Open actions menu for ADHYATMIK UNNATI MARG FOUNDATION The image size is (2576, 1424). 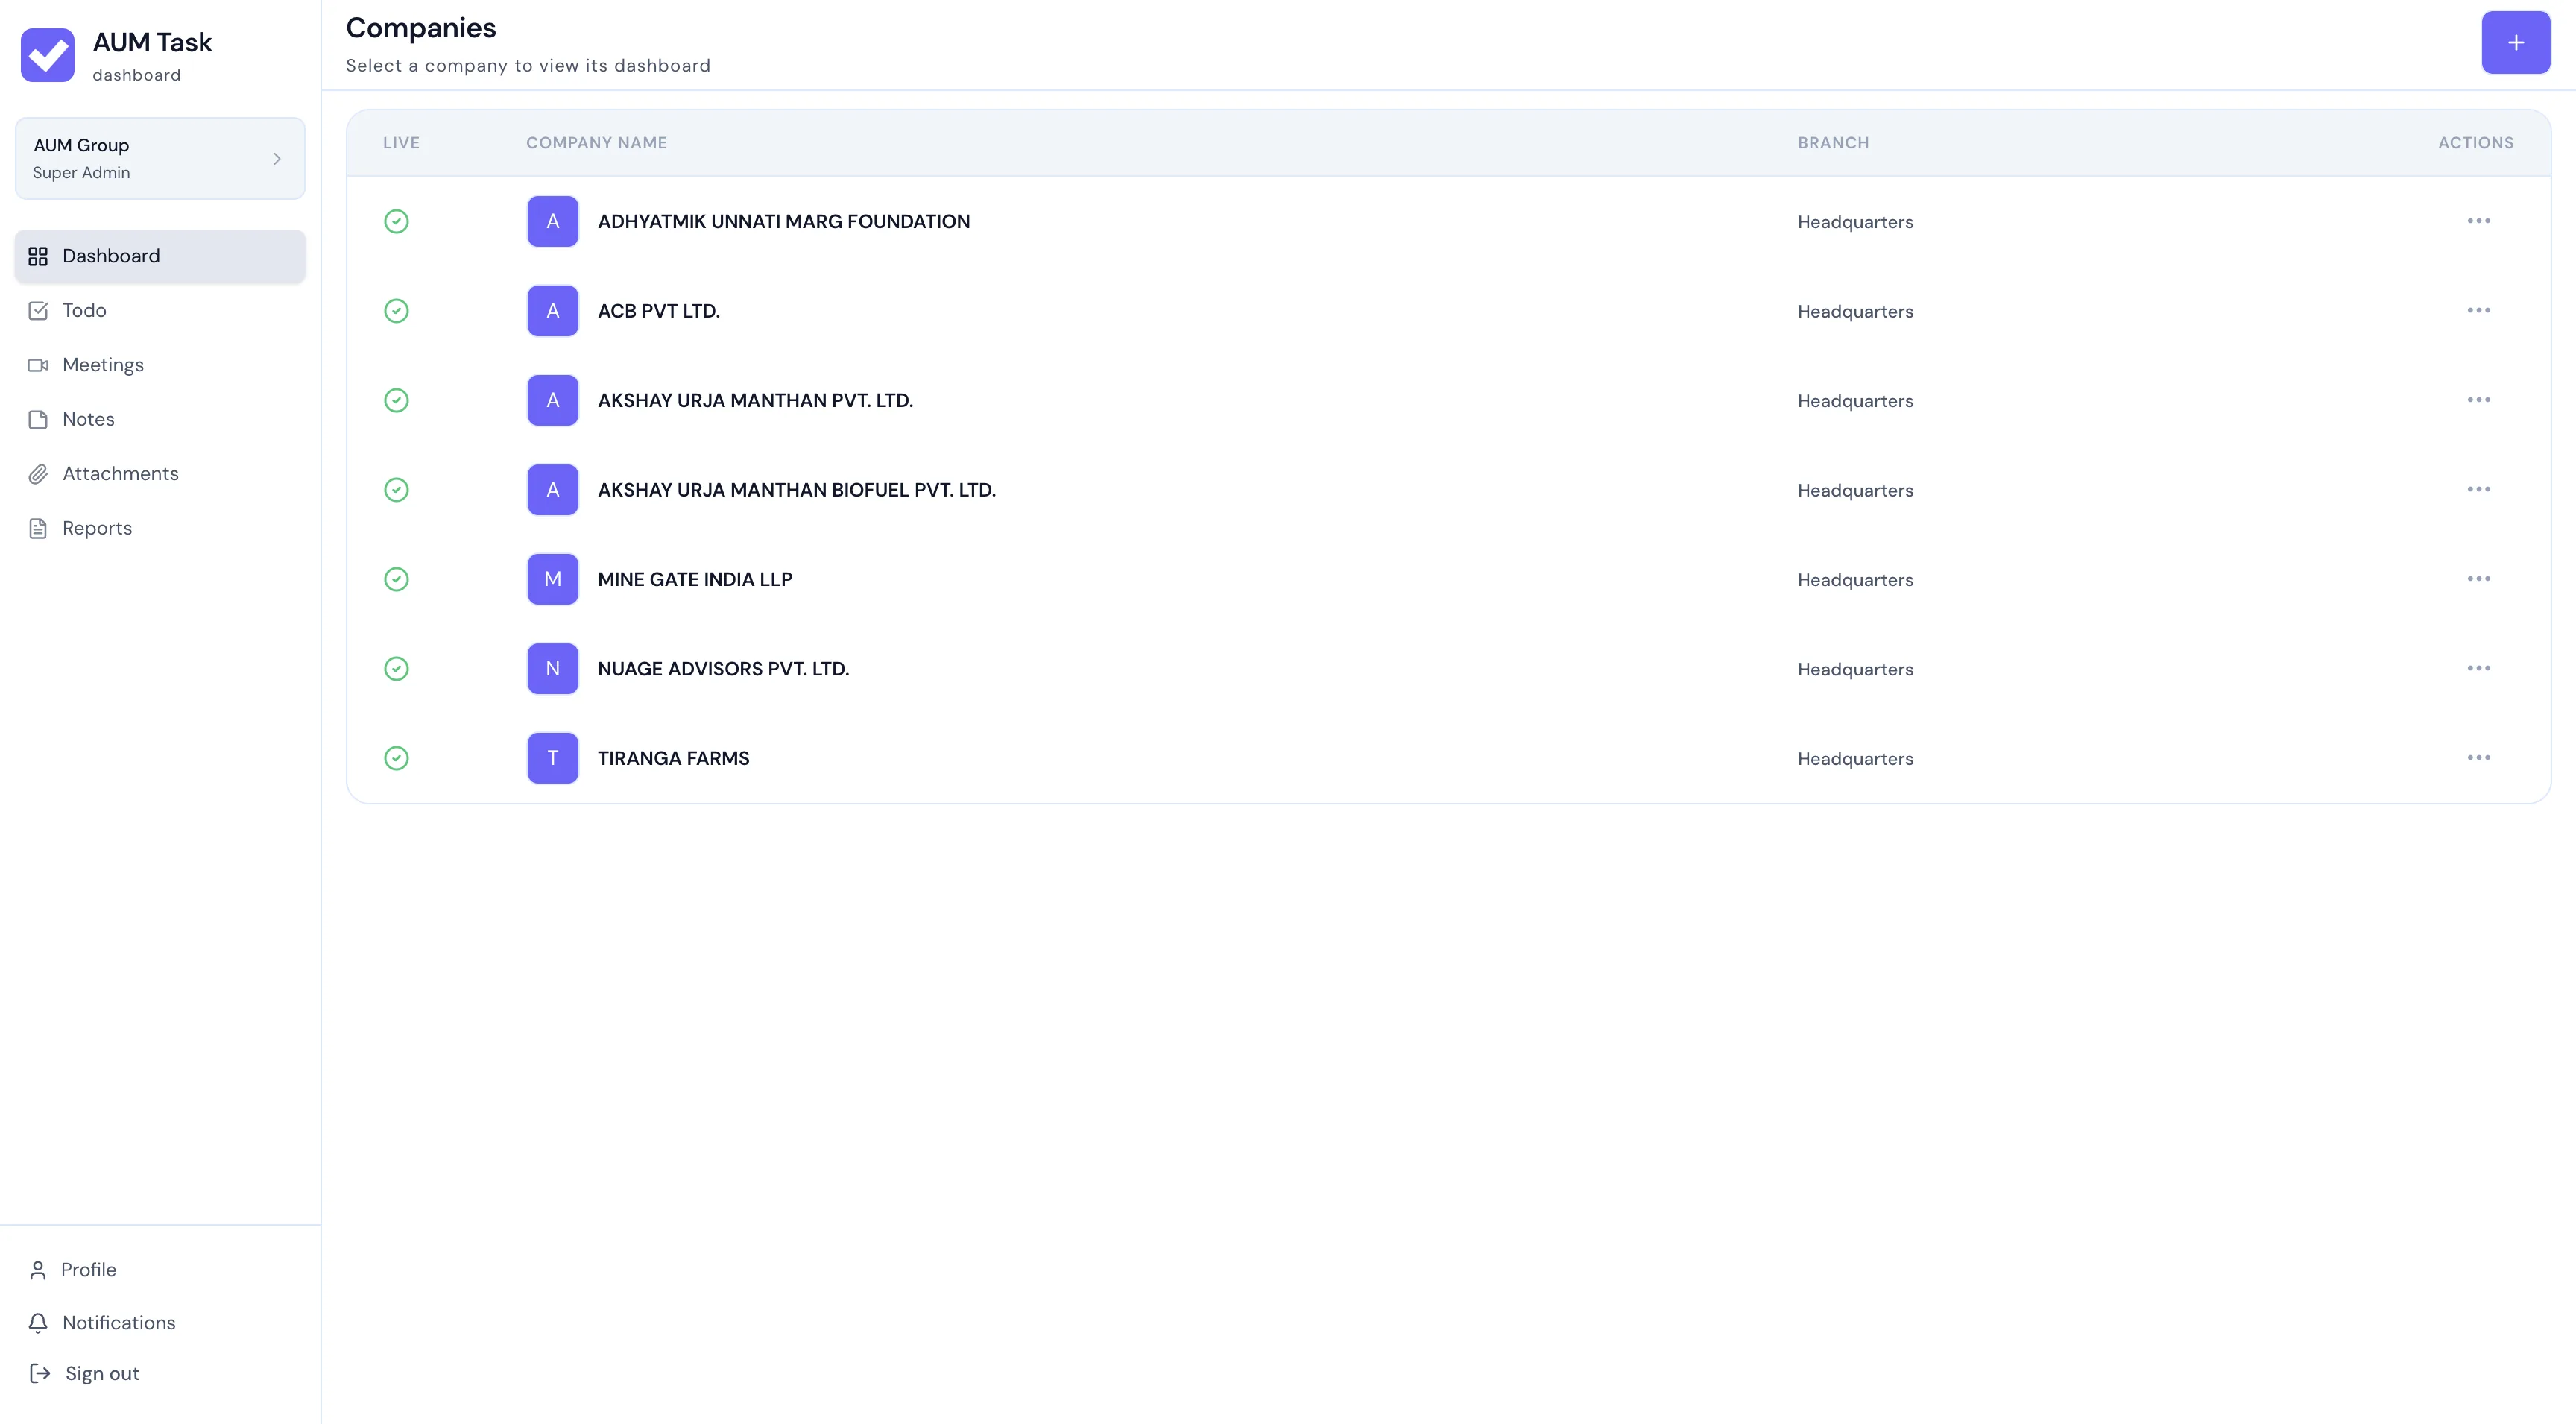point(2478,221)
